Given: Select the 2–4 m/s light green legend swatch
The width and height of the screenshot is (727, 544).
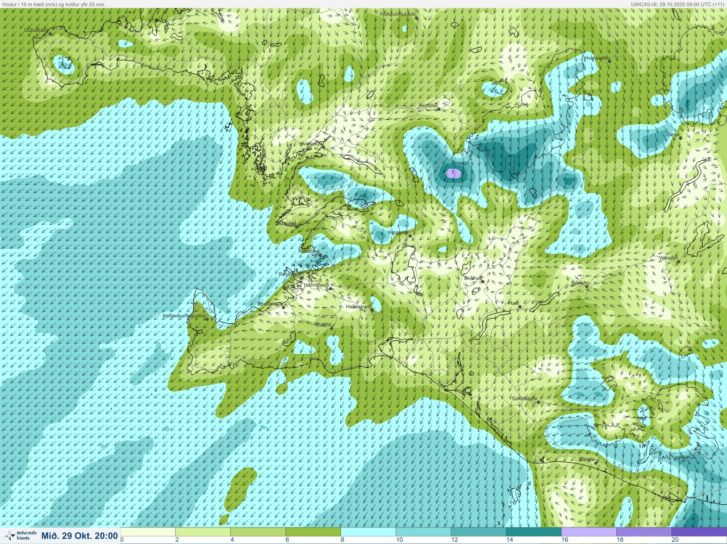Looking at the screenshot, I should pyautogui.click(x=203, y=532).
